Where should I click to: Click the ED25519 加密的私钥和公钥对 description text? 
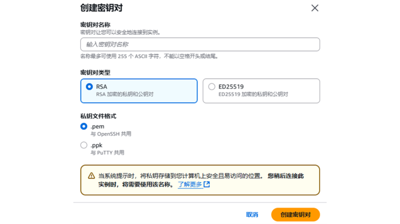(x=253, y=94)
